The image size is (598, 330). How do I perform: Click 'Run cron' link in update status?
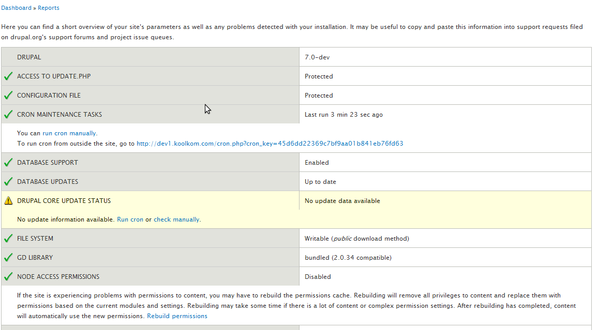tap(130, 219)
